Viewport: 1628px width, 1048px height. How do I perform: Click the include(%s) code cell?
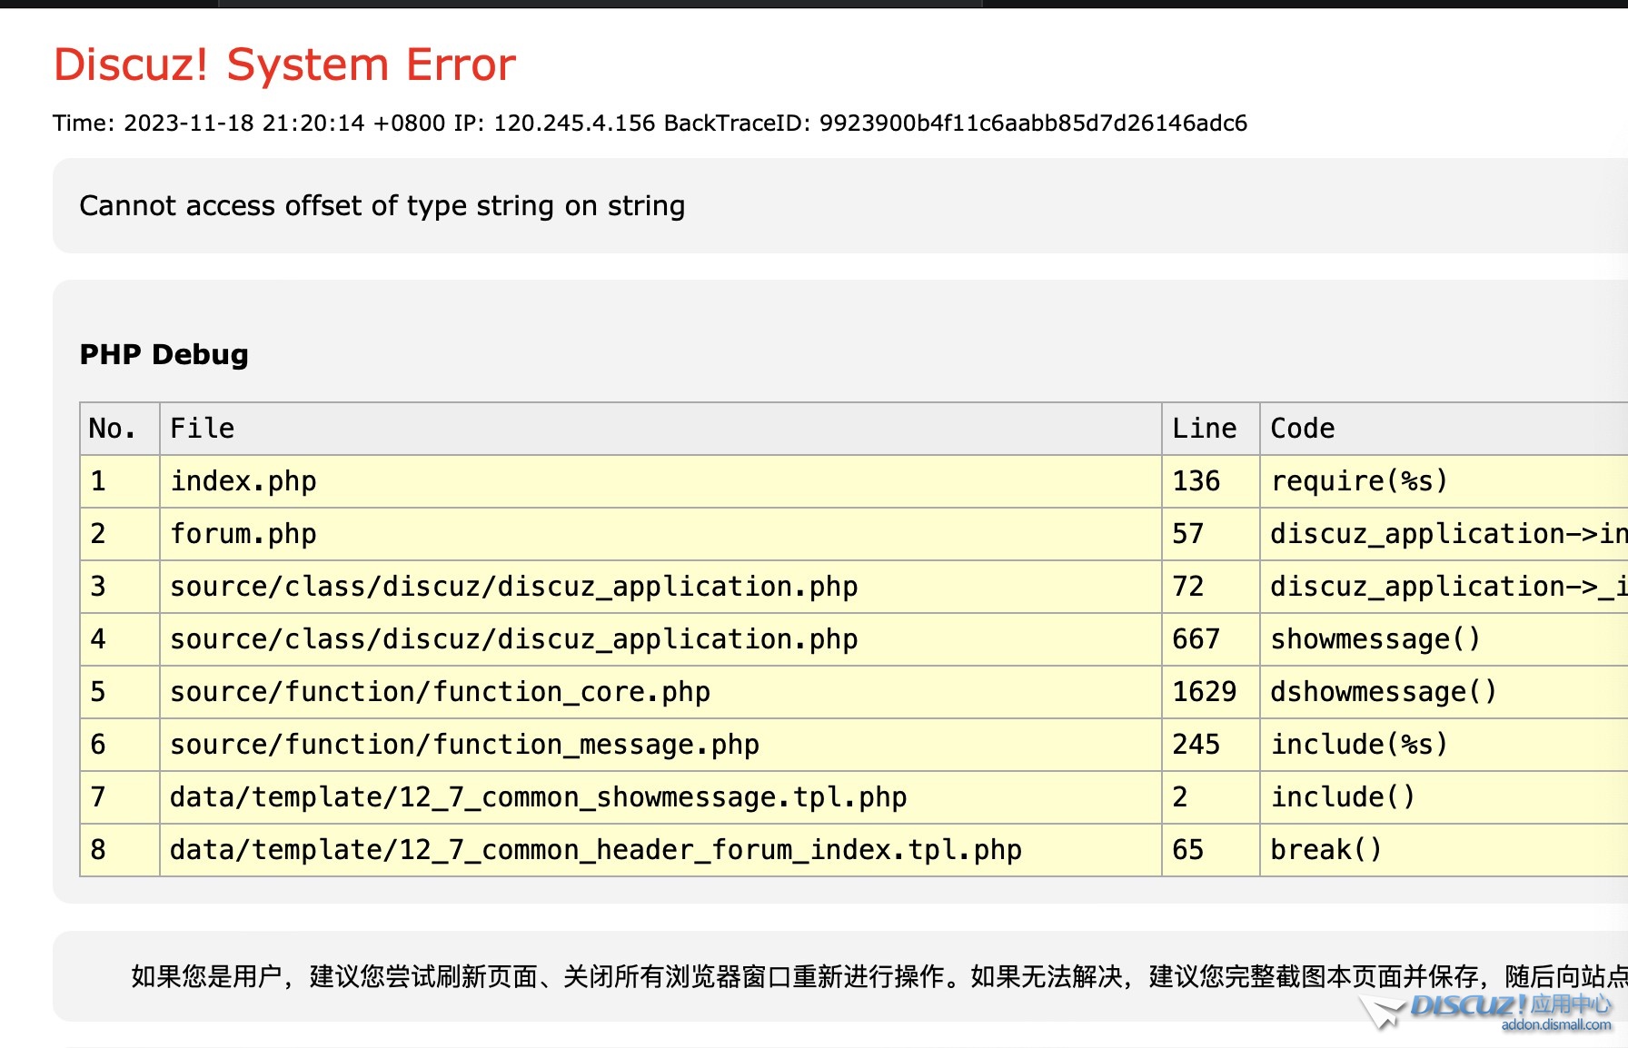click(1444, 745)
